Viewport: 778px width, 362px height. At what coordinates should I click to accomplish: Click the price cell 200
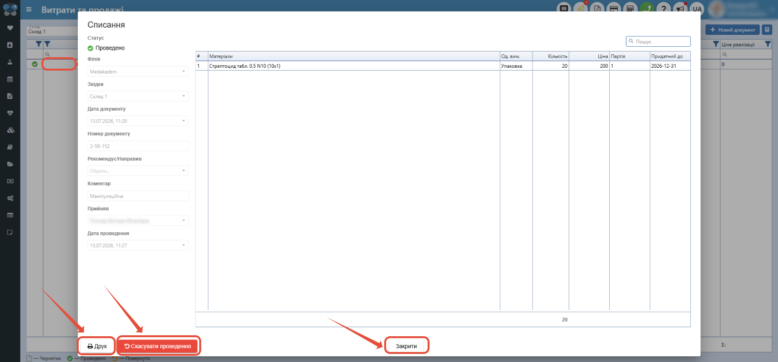589,66
